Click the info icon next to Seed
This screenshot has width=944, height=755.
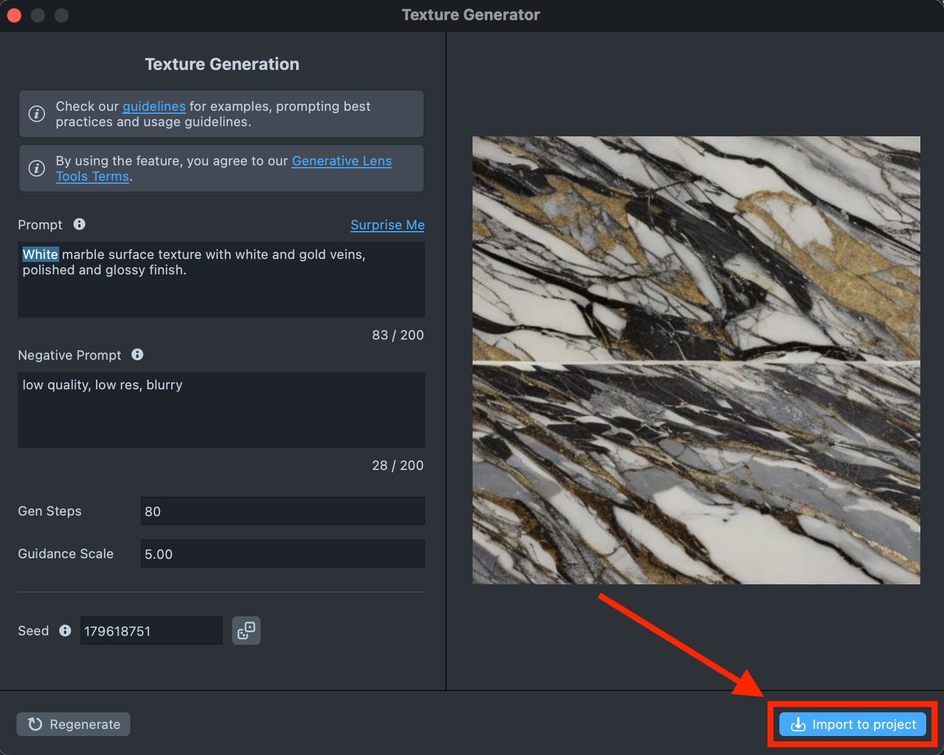(65, 631)
